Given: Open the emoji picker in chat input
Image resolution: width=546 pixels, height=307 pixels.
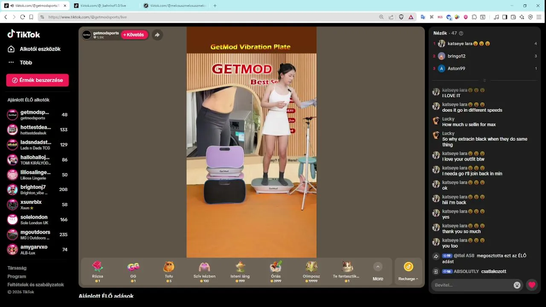Looking at the screenshot, I should [517, 285].
